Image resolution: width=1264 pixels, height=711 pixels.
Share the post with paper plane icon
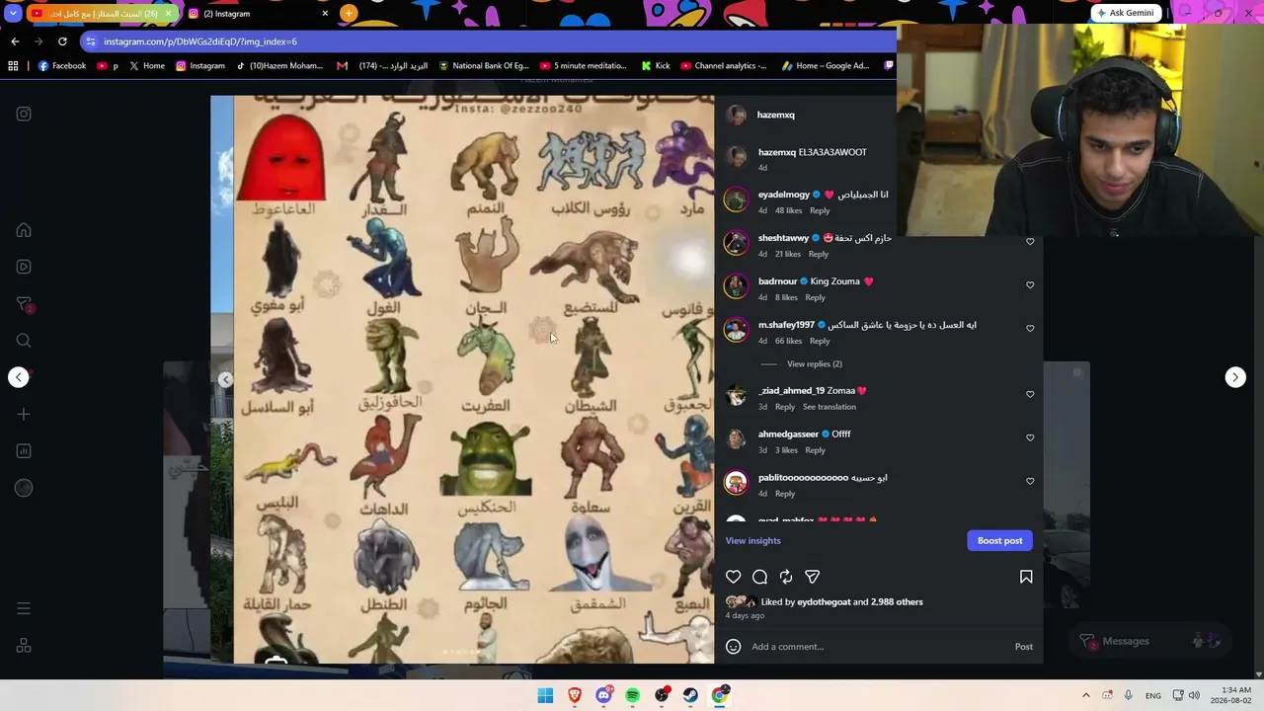(x=812, y=577)
